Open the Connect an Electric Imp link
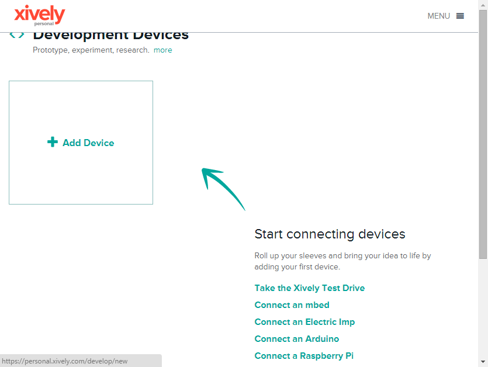488x367 pixels. click(x=304, y=322)
